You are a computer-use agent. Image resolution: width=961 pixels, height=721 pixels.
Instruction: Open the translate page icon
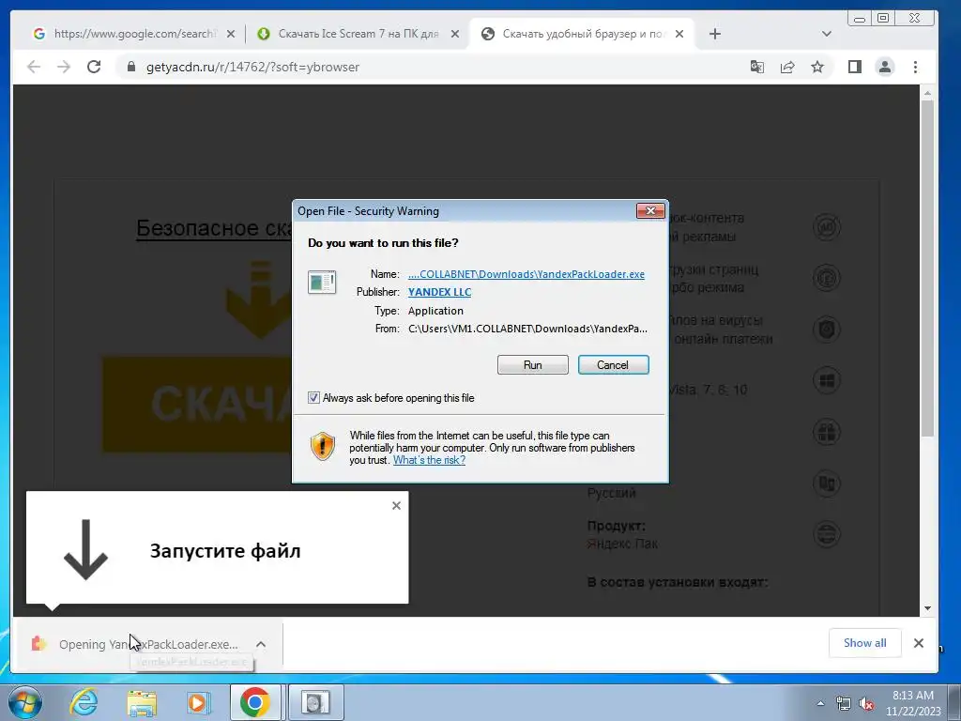pos(757,67)
